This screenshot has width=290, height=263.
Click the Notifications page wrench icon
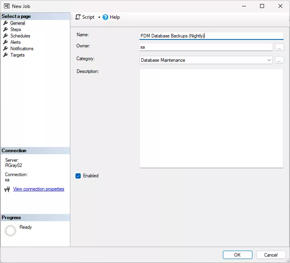point(6,49)
